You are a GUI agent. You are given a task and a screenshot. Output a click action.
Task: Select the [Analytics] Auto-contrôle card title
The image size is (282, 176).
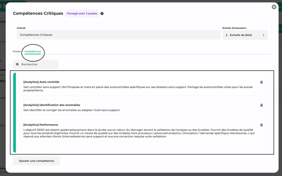(x=41, y=82)
